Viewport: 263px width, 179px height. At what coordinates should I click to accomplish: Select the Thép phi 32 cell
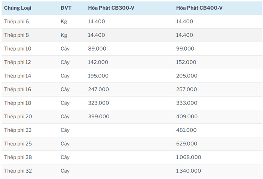18,171
